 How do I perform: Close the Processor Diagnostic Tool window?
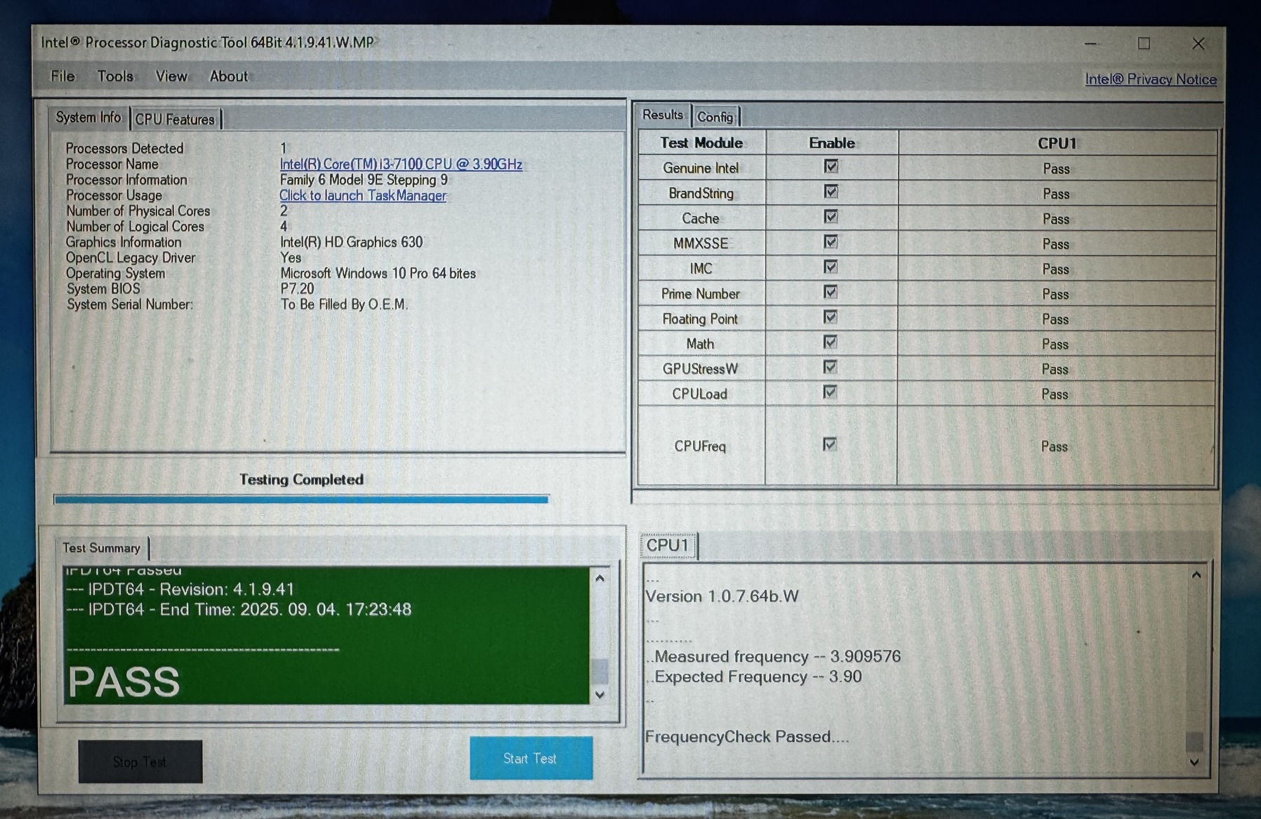click(x=1199, y=44)
